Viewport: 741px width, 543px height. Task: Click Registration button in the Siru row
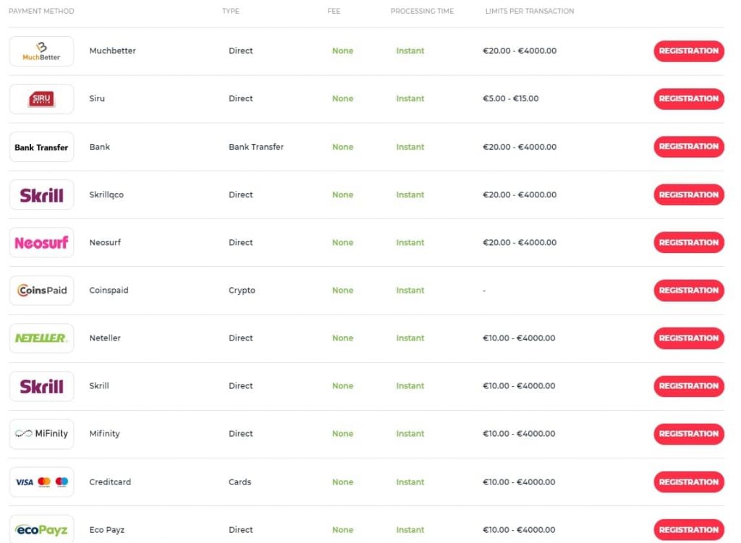click(x=689, y=98)
